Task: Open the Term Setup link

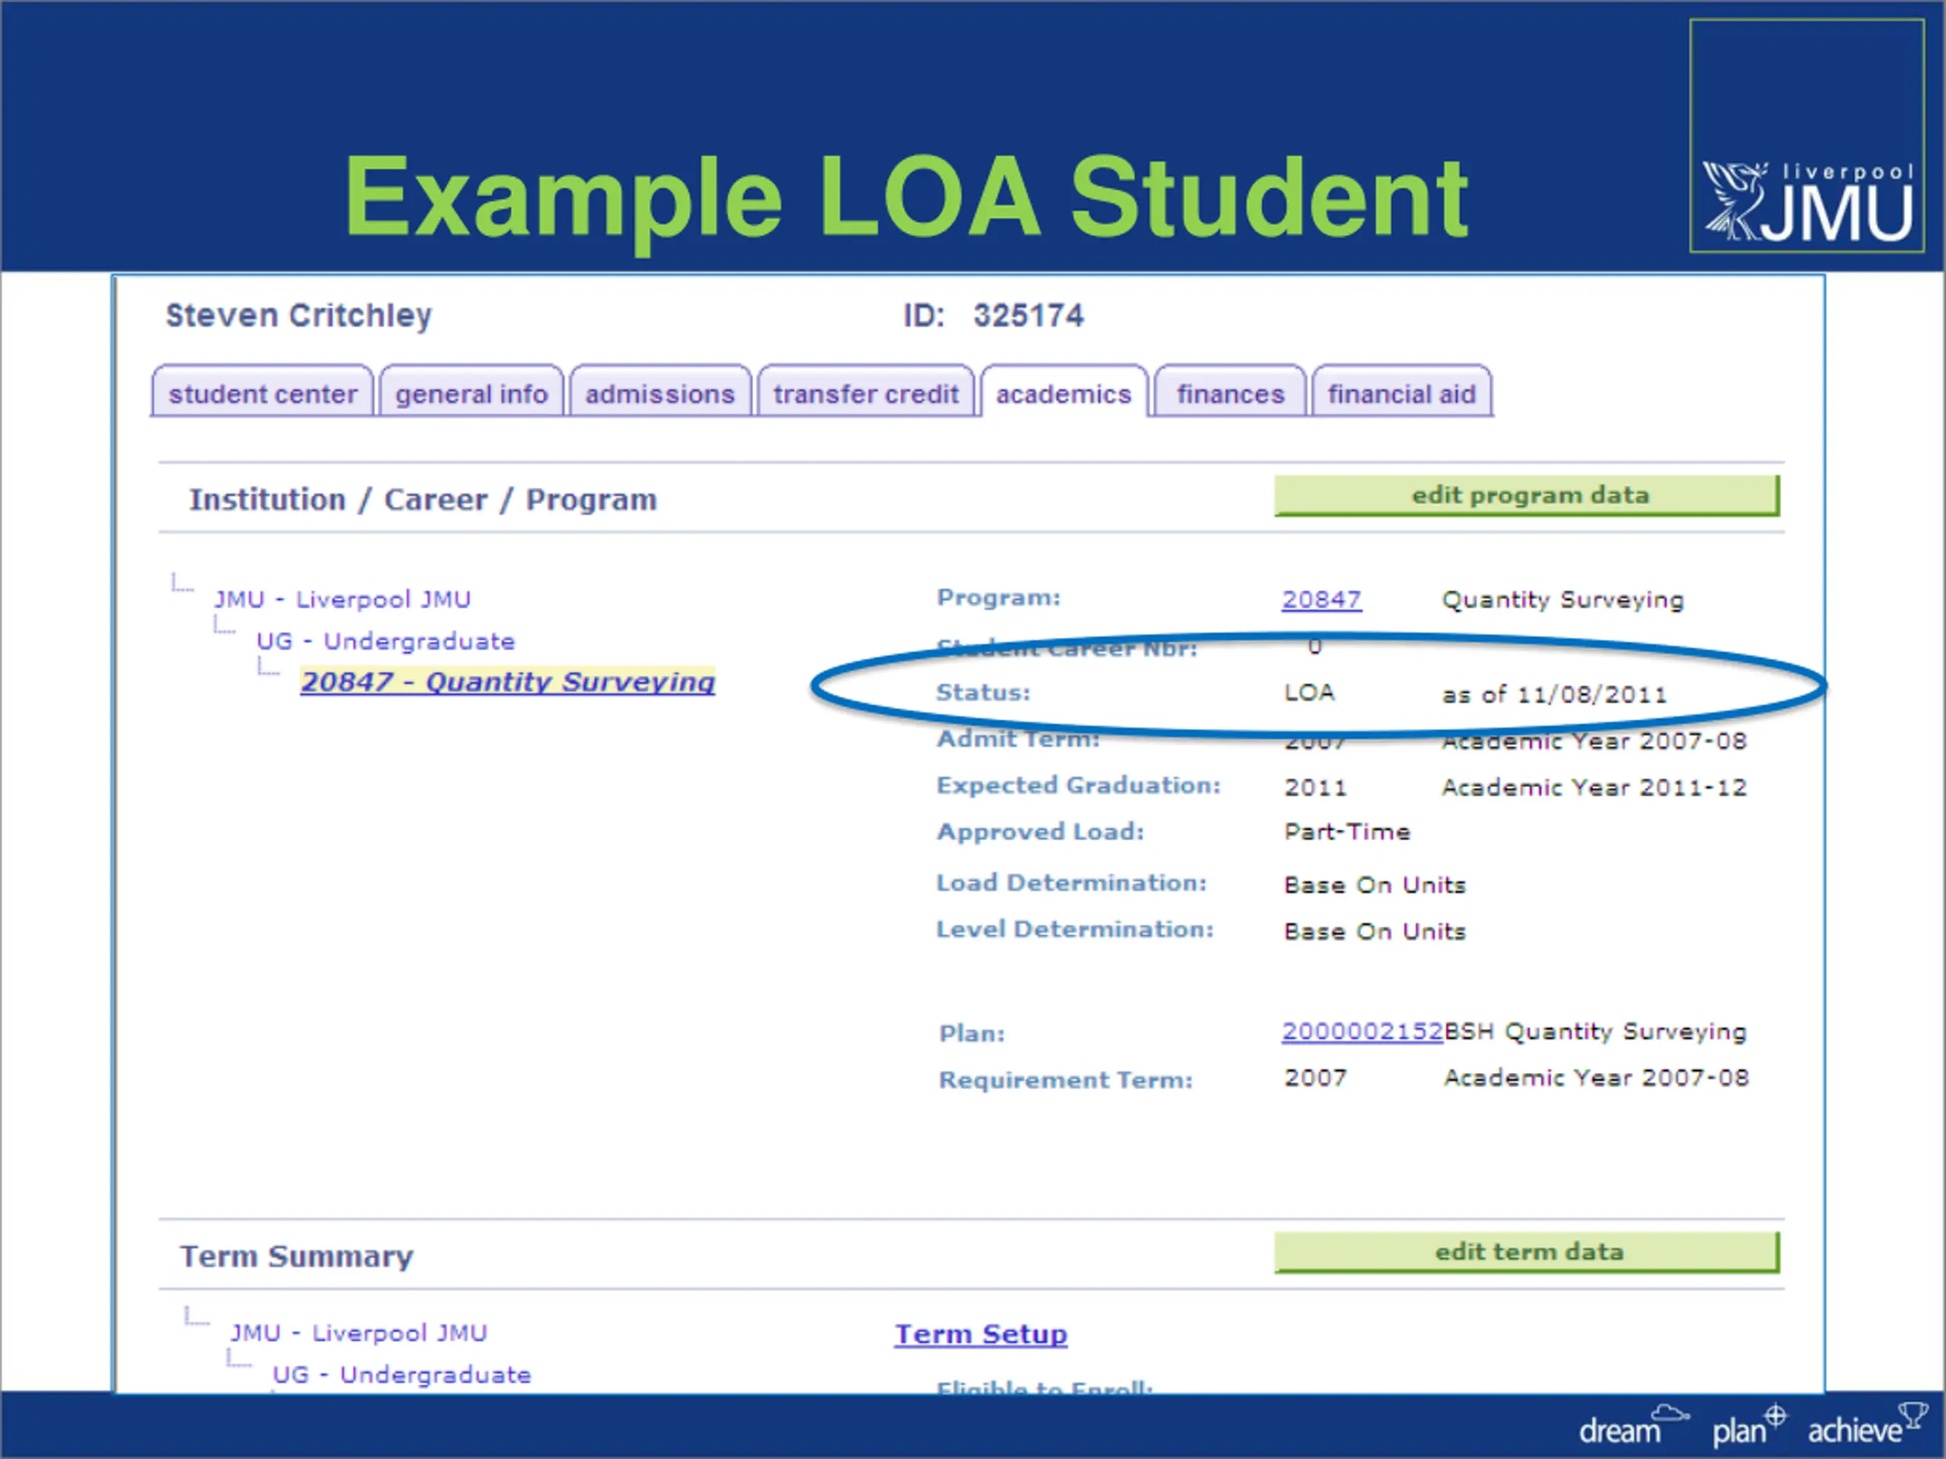Action: 981,1334
